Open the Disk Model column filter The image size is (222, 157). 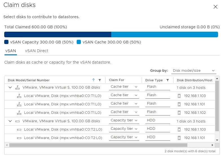[x=100, y=80]
